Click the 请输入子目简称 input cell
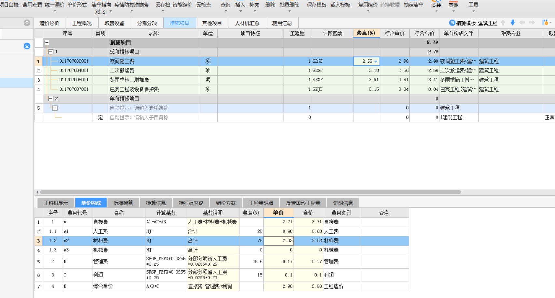555x298 pixels. [154, 117]
